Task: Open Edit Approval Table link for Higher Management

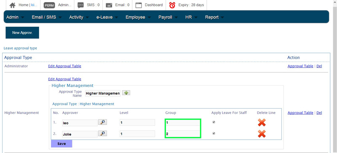Action: pyautogui.click(x=65, y=79)
